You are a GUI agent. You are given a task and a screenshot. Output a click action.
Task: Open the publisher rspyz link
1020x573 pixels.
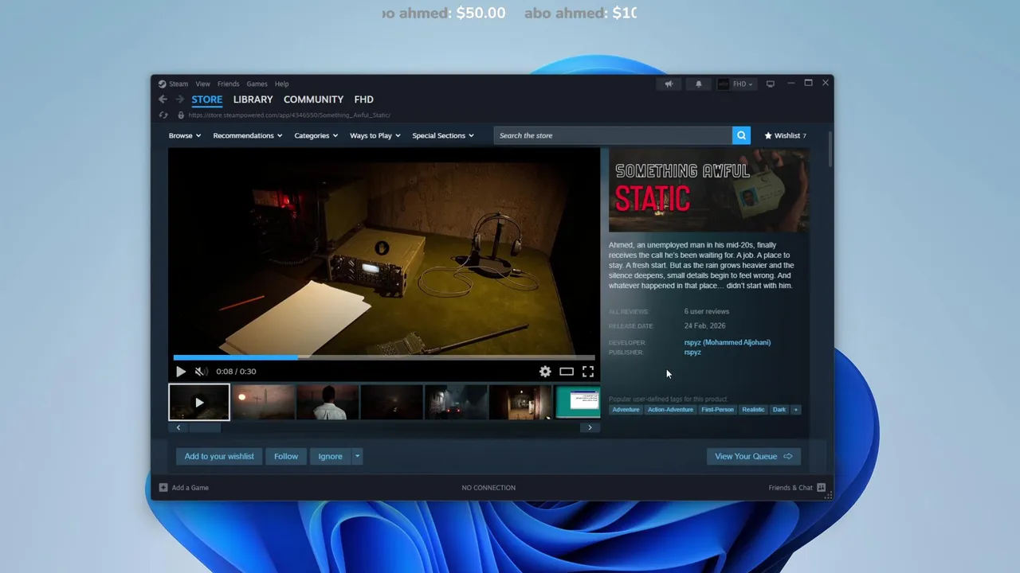692,352
